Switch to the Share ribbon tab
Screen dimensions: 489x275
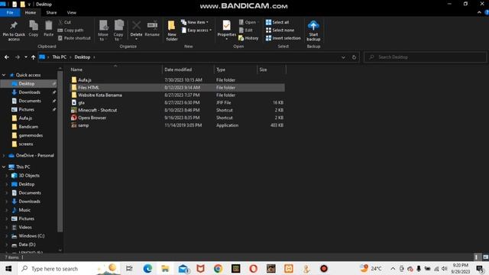(51, 12)
